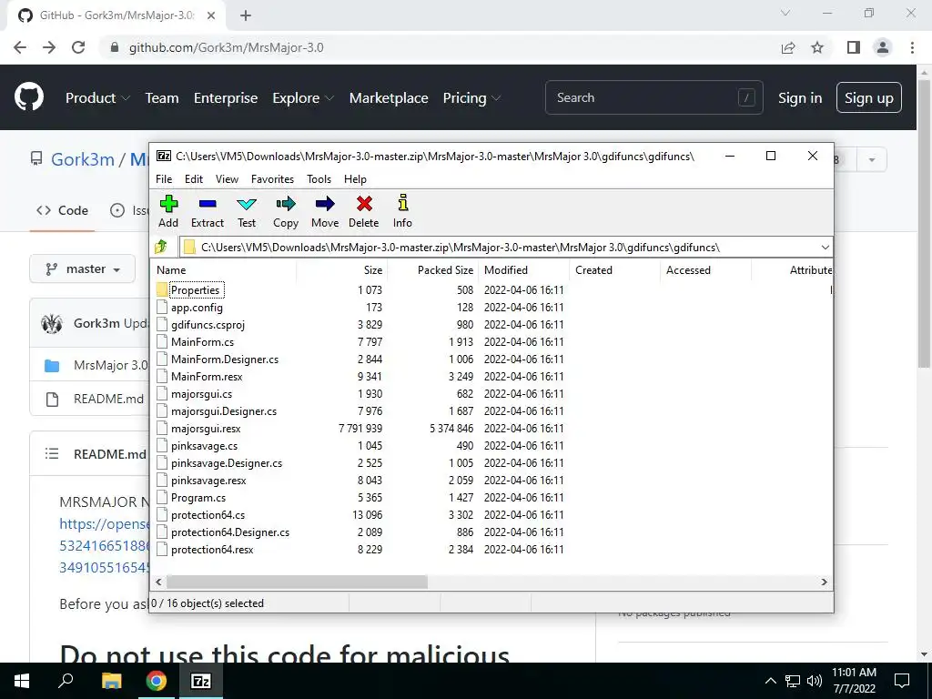Select the Properties folder row
Viewport: 932px width, 699px height.
coord(195,290)
